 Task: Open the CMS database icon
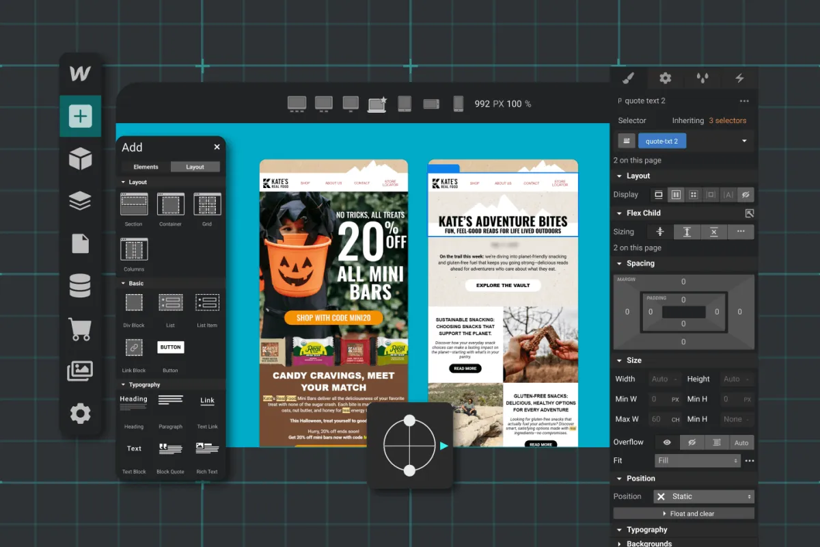click(x=80, y=286)
